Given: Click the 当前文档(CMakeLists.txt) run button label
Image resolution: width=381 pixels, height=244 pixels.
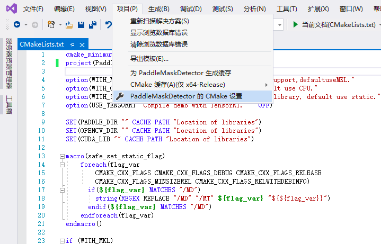Looking at the screenshot, I should tap(339, 25).
